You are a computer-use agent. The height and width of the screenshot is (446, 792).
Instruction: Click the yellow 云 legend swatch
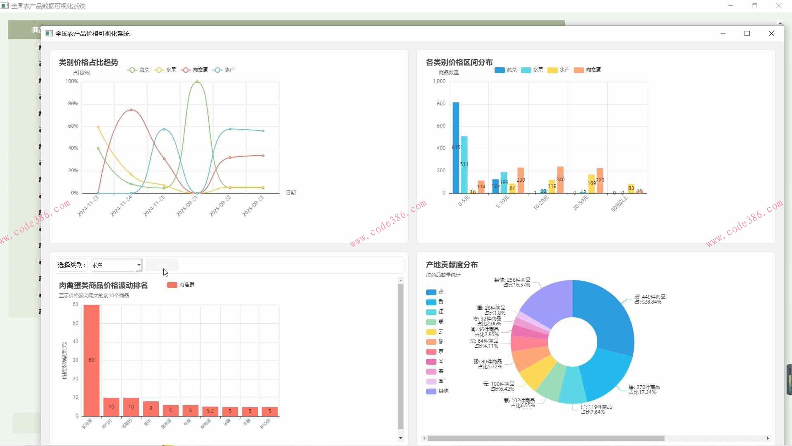(x=431, y=332)
